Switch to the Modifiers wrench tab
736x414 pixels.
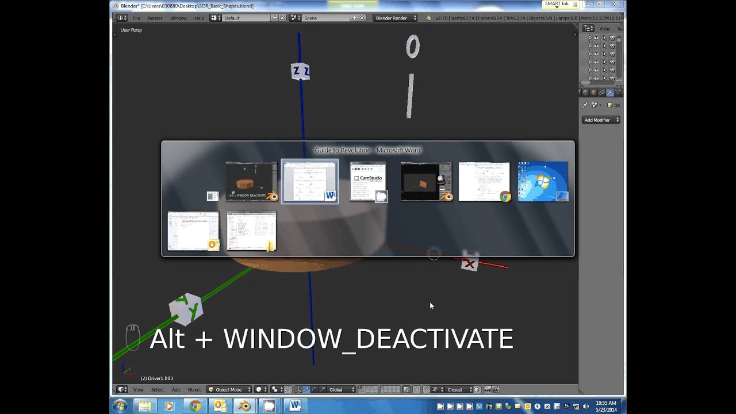pos(610,92)
